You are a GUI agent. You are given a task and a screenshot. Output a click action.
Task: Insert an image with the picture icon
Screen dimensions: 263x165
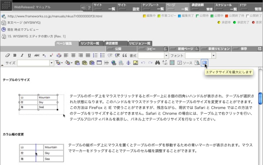point(135,63)
